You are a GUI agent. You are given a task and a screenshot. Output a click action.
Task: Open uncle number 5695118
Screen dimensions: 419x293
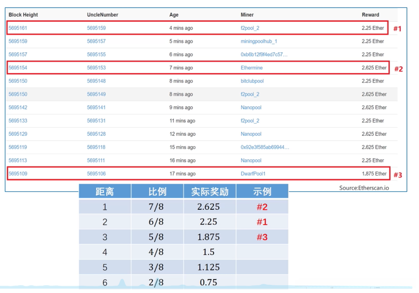tap(96, 147)
